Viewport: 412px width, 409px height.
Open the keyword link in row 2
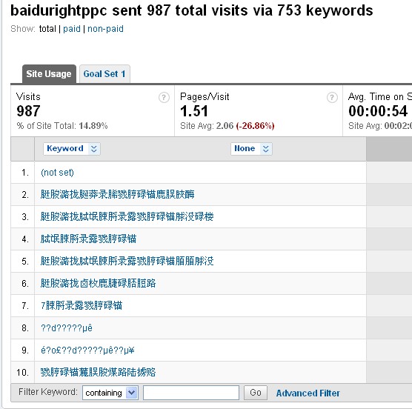coord(118,195)
